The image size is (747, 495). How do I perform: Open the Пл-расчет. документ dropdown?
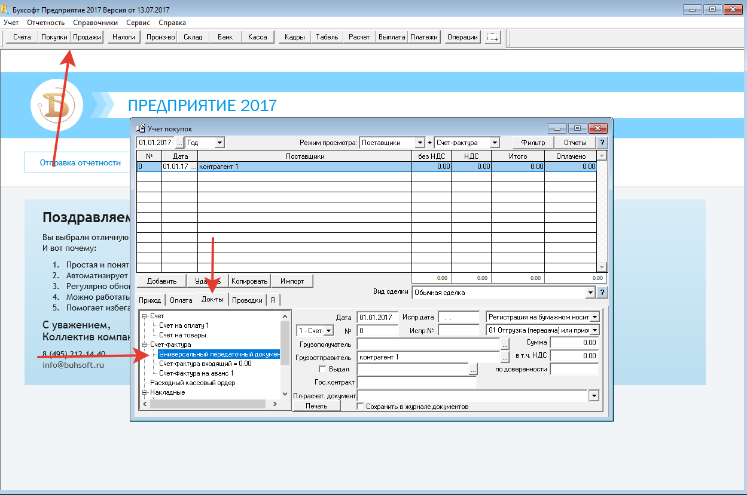tap(594, 396)
